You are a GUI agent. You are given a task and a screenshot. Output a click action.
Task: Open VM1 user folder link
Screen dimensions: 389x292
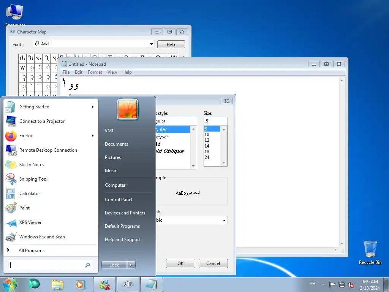click(x=109, y=131)
